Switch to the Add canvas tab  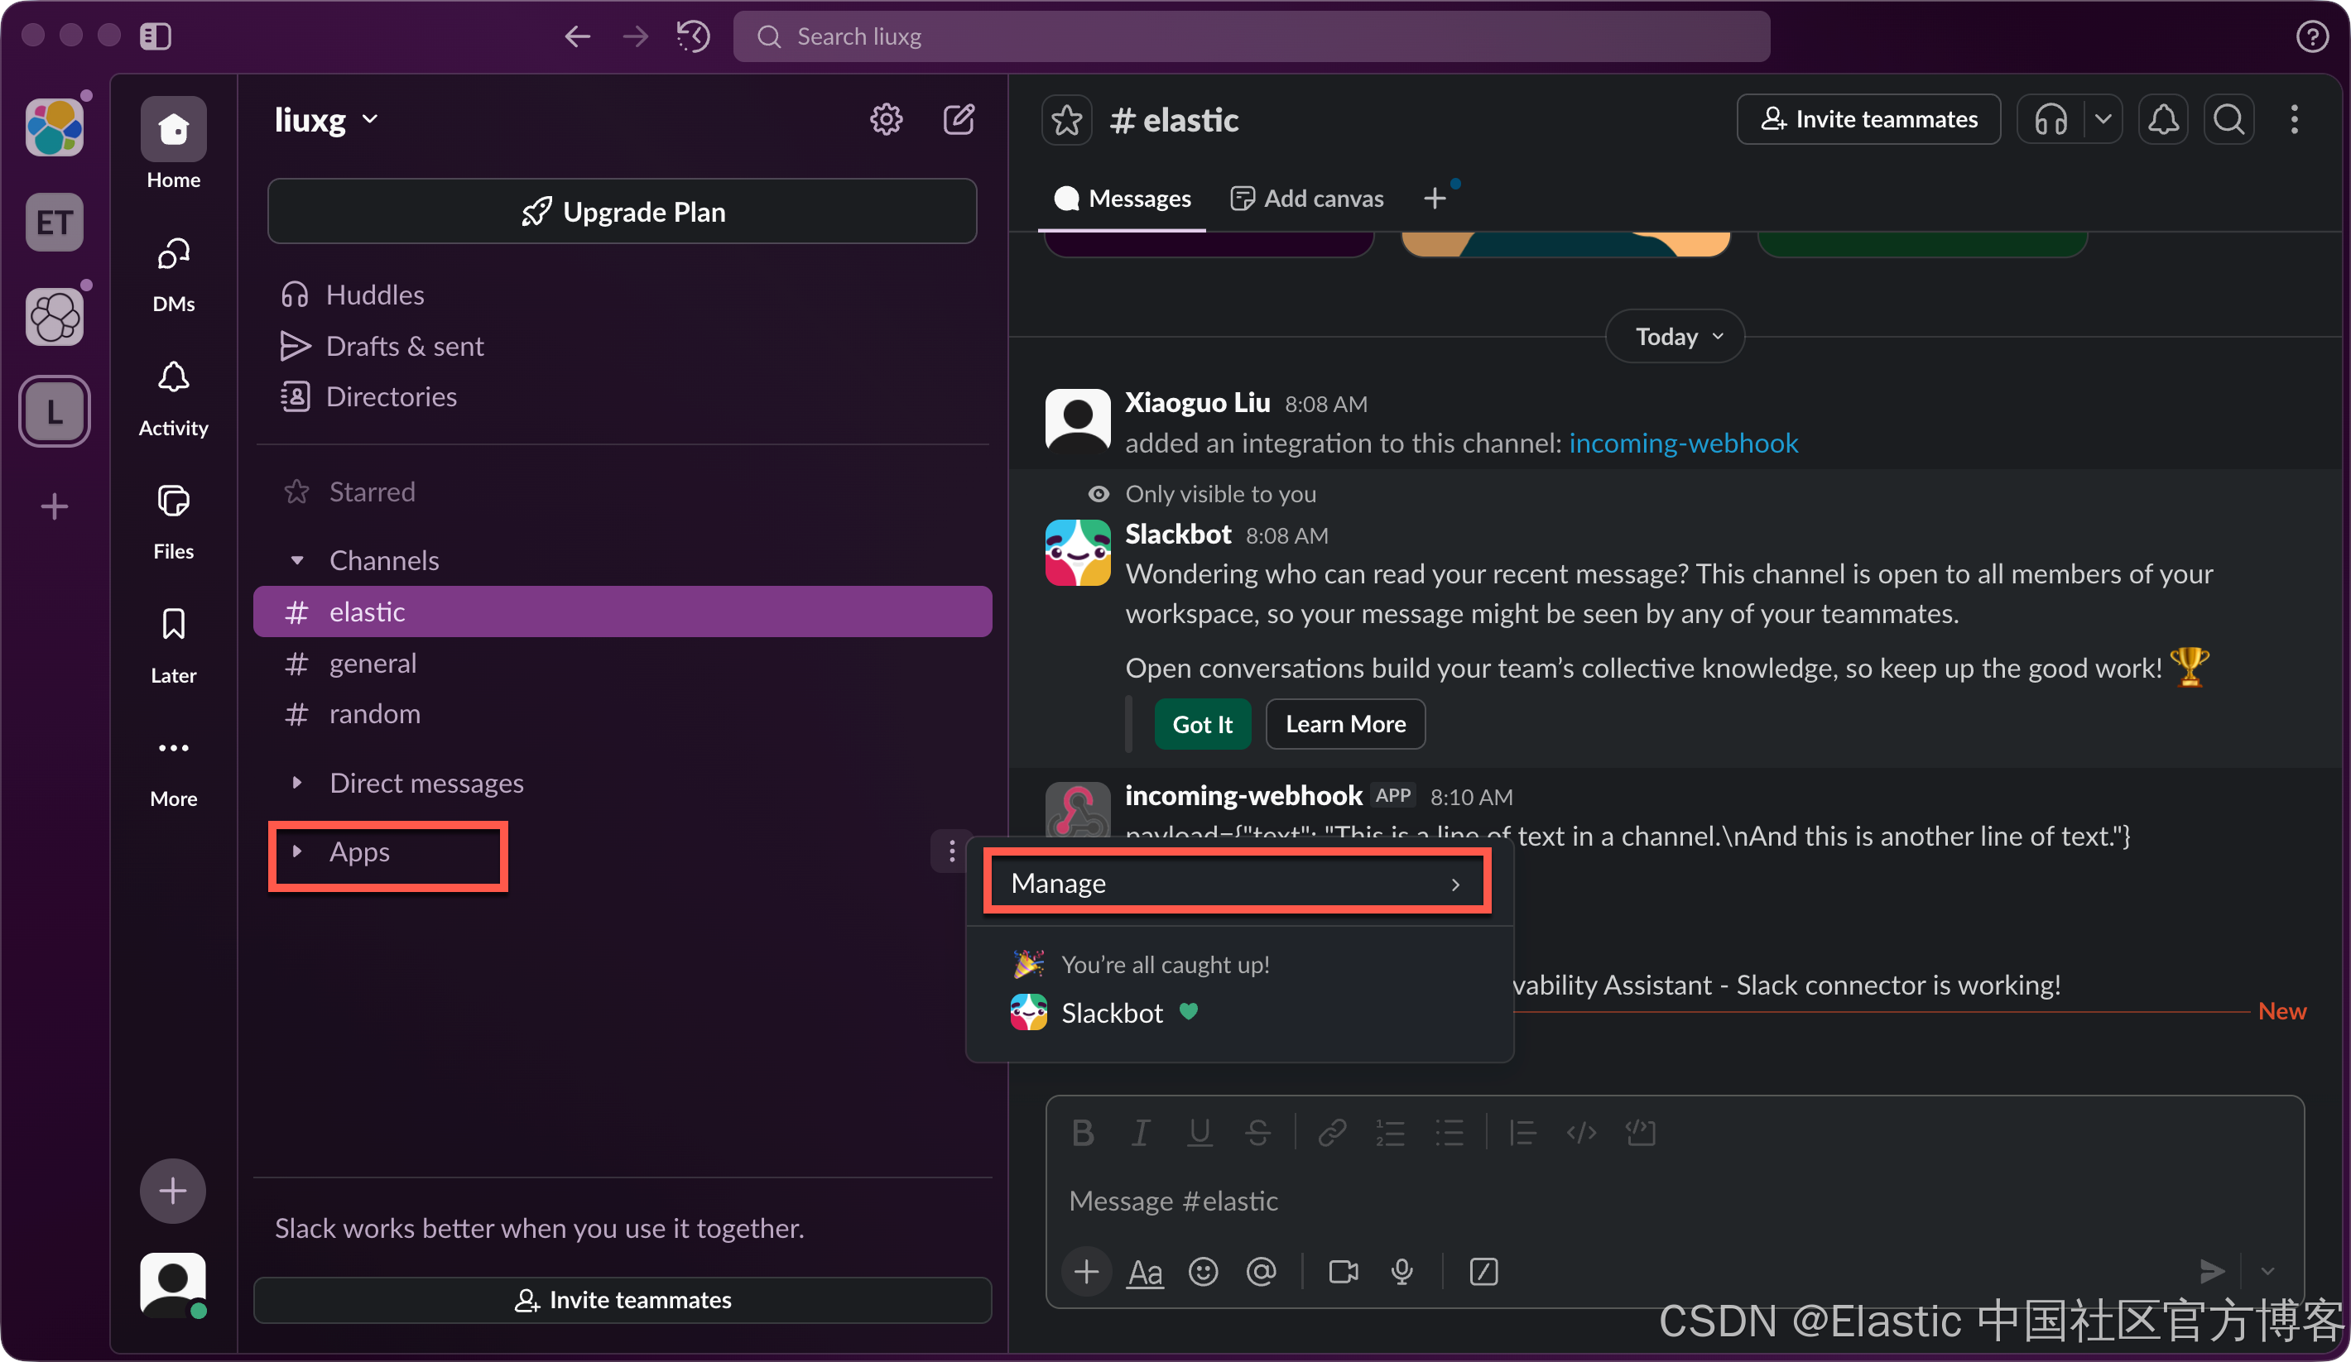[1307, 199]
